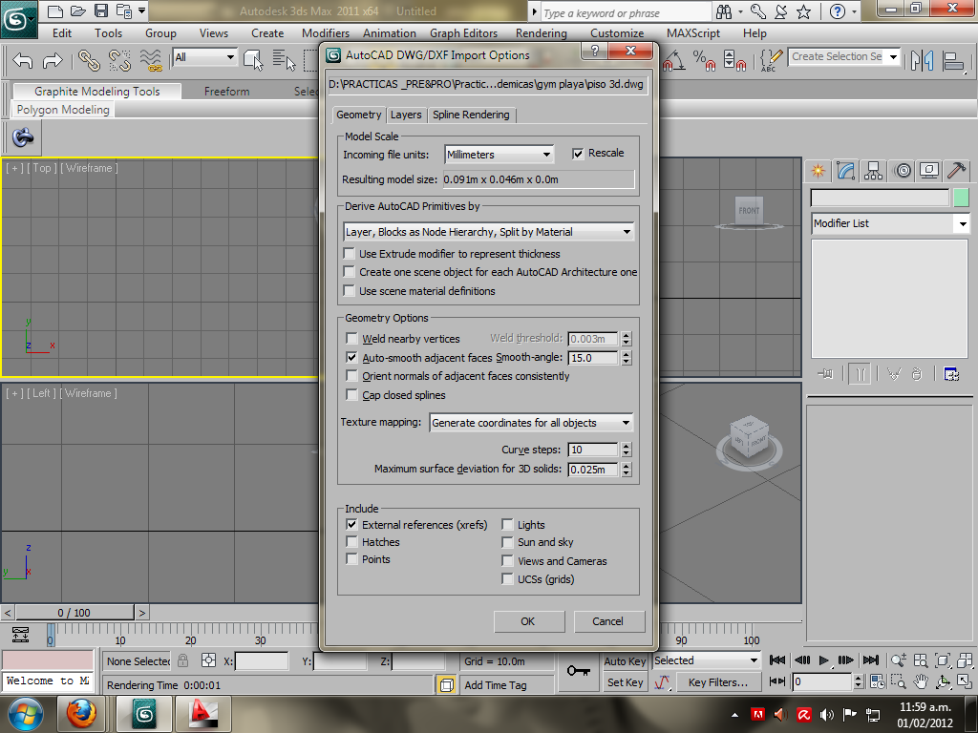Open the Create Selection Set dropdown
Viewport: 978px width, 733px height.
coord(844,56)
